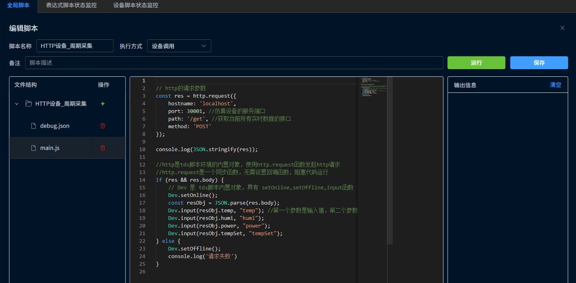This screenshot has height=283, width=576.
Task: Click the HTTP设备_周期采集 folder icon
Action: pos(29,104)
